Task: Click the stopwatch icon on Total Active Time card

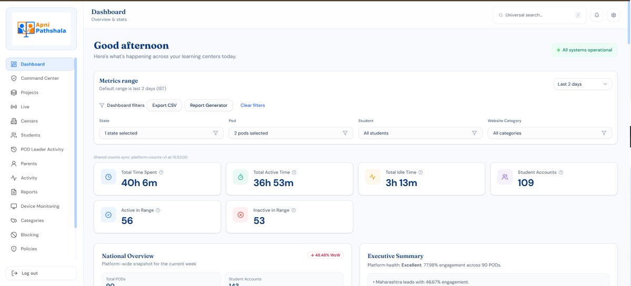Action: tap(240, 177)
